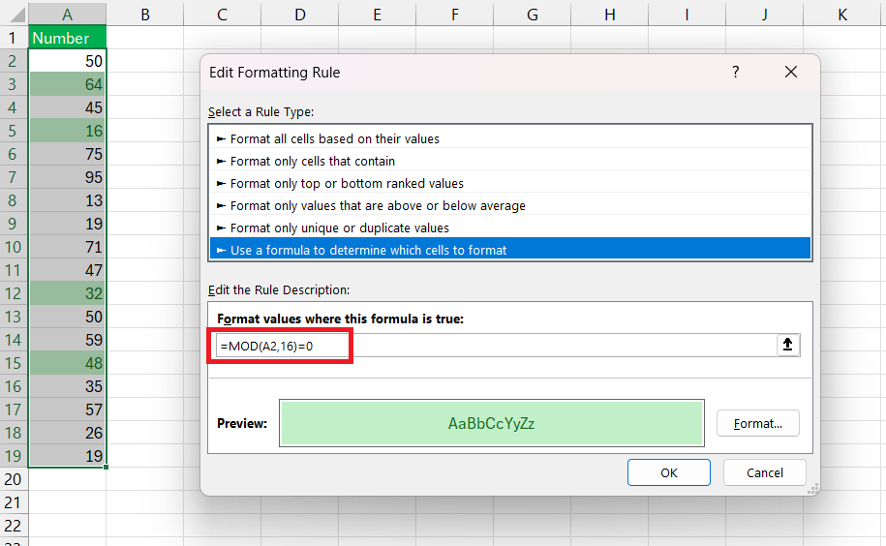Click cell containing 95

[x=67, y=177]
